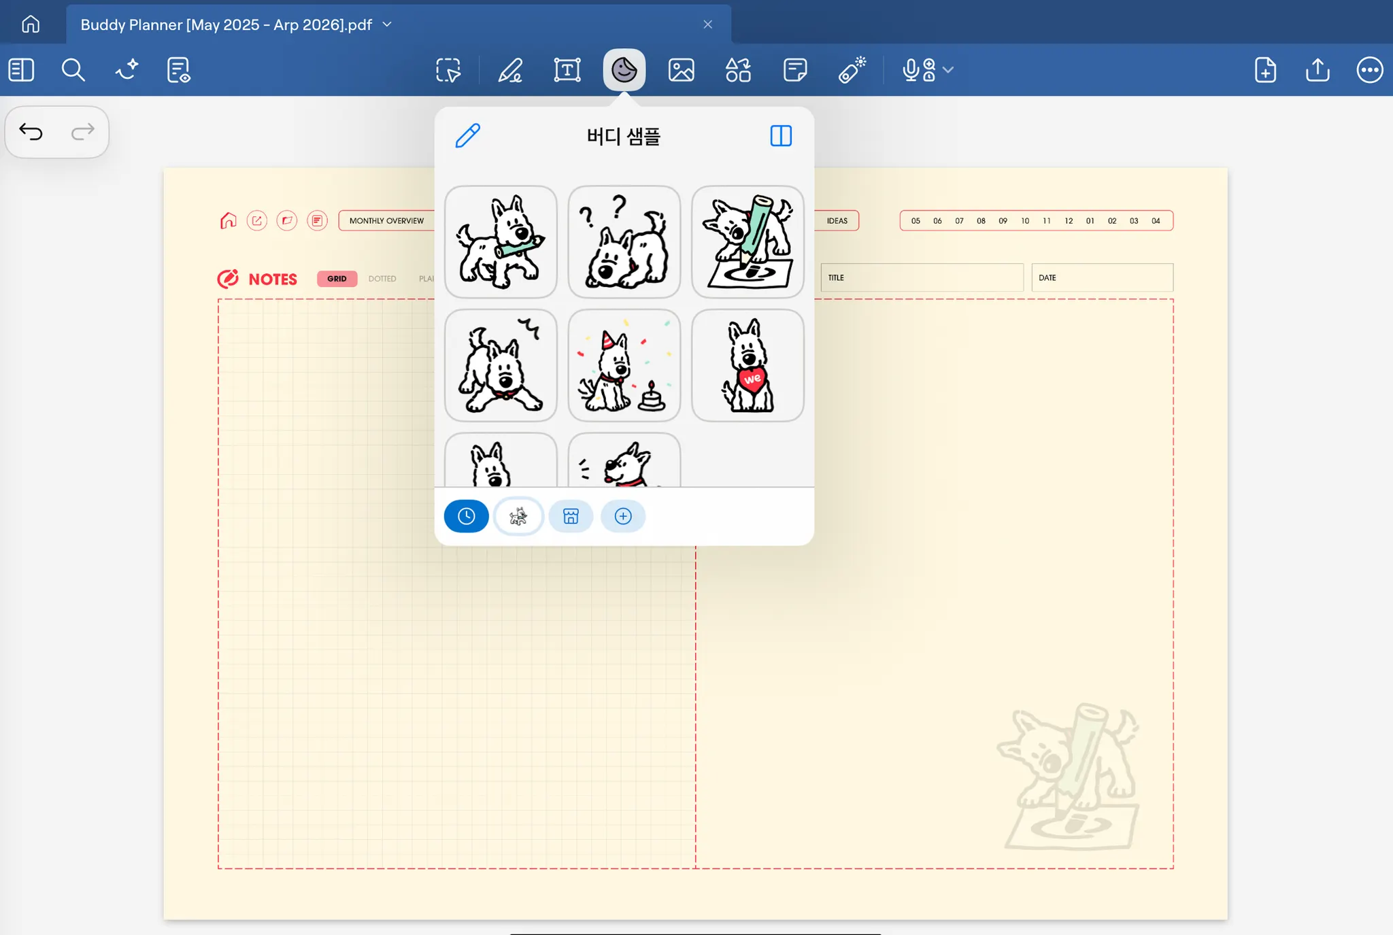This screenshot has width=1393, height=935.
Task: Expand the microphone recording options chevron
Action: [x=949, y=70]
